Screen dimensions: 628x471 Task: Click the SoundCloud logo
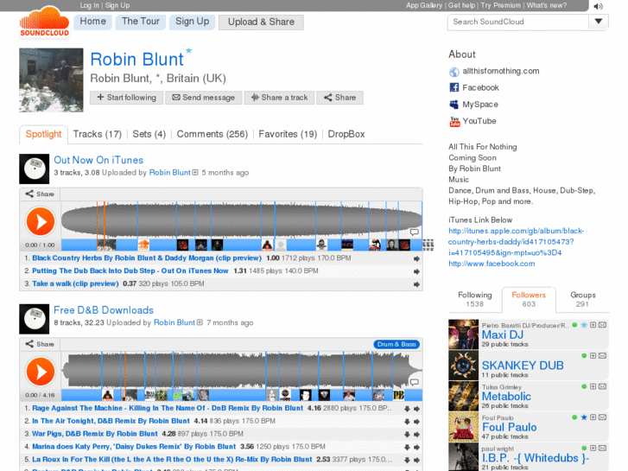coord(44,22)
